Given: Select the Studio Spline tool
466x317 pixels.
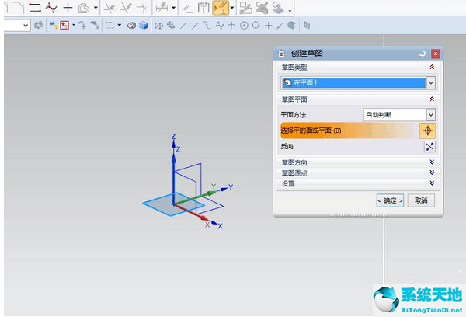Looking at the screenshot, I should [x=52, y=8].
